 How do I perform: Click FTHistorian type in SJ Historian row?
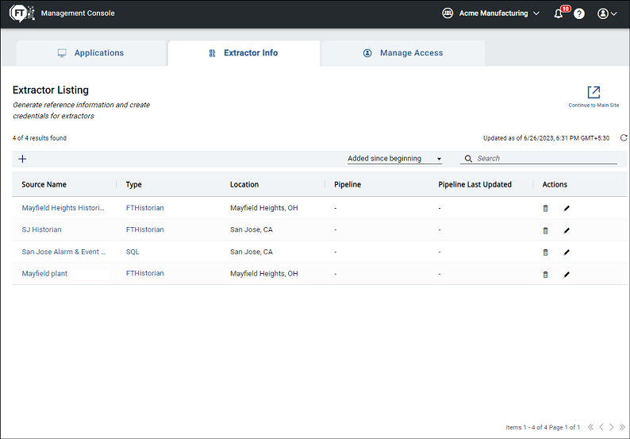pos(144,229)
